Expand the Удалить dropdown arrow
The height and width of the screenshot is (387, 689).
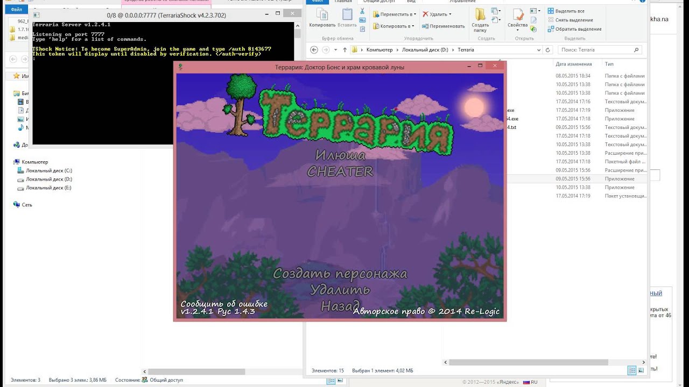point(450,15)
